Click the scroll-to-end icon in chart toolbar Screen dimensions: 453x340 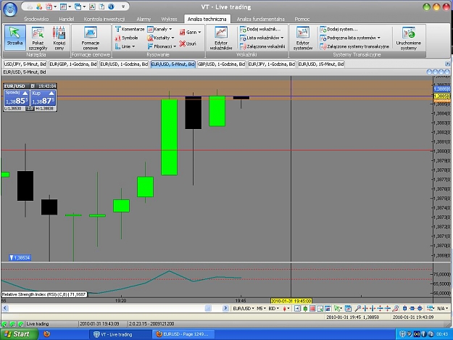pyautogui.click(x=297, y=309)
